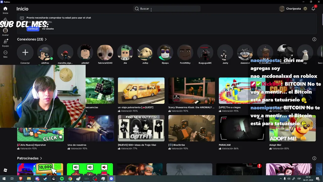Open mandita_vige's connection avatar
Image resolution: width=323 pixels, height=182 pixels.
point(65,53)
